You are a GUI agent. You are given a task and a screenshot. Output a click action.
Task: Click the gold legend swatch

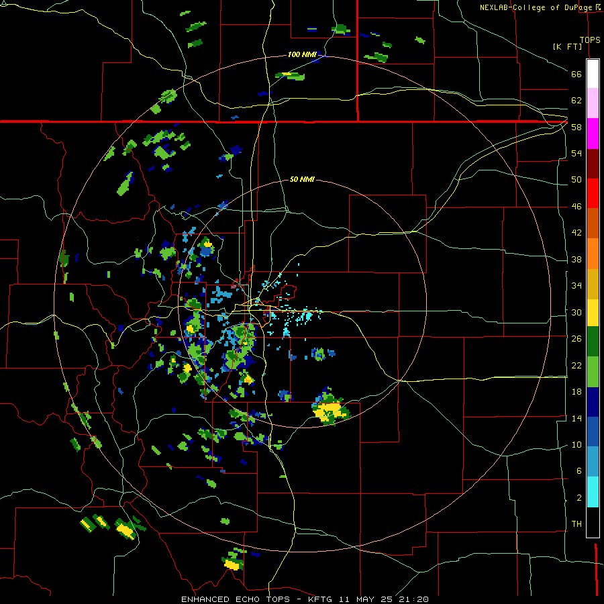pyautogui.click(x=593, y=283)
